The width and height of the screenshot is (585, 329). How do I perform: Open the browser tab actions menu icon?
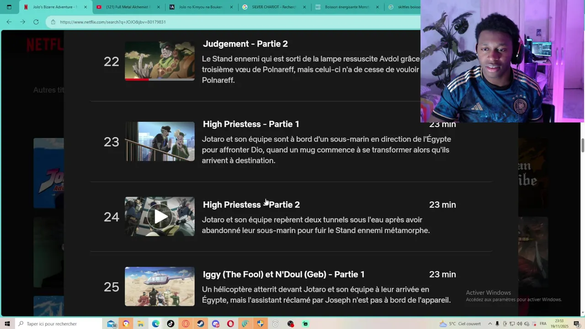(9, 7)
